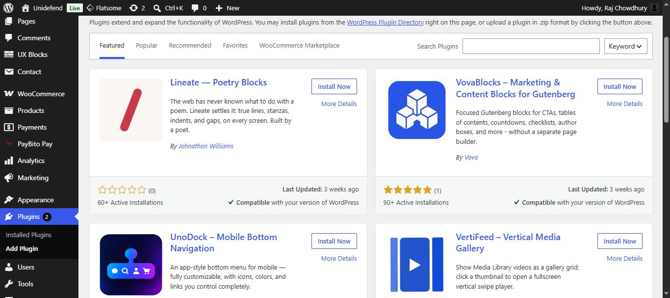This screenshot has height=298, width=670.
Task: View More Details for Lineate
Action: tap(339, 104)
